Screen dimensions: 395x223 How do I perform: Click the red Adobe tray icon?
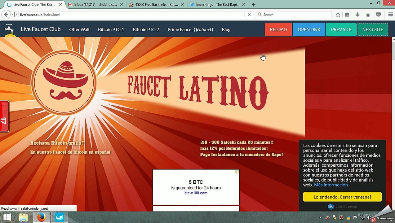click(341, 218)
